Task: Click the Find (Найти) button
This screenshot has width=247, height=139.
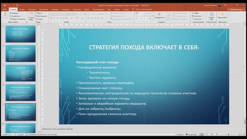Action: 196,13
